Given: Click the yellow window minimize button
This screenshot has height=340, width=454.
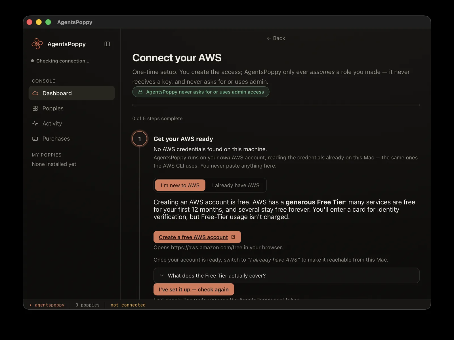Looking at the screenshot, I should 39,22.
